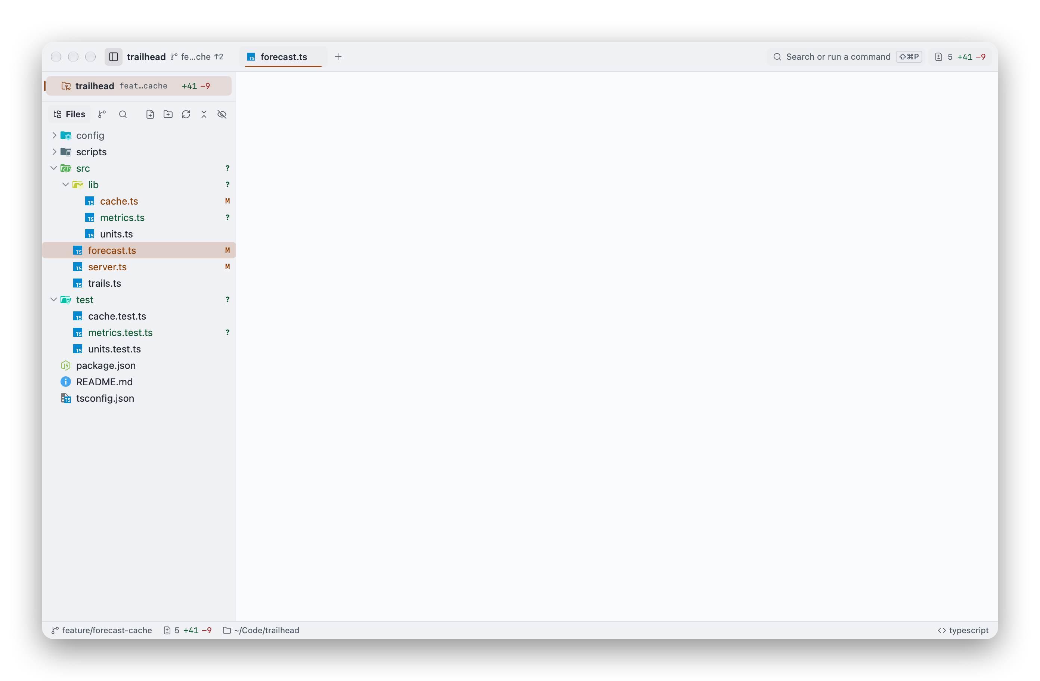
Task: Click the config folder icon
Action: (x=66, y=136)
